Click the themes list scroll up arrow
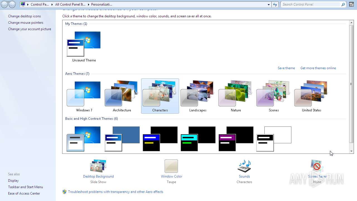357x201 pixels. [351, 22]
